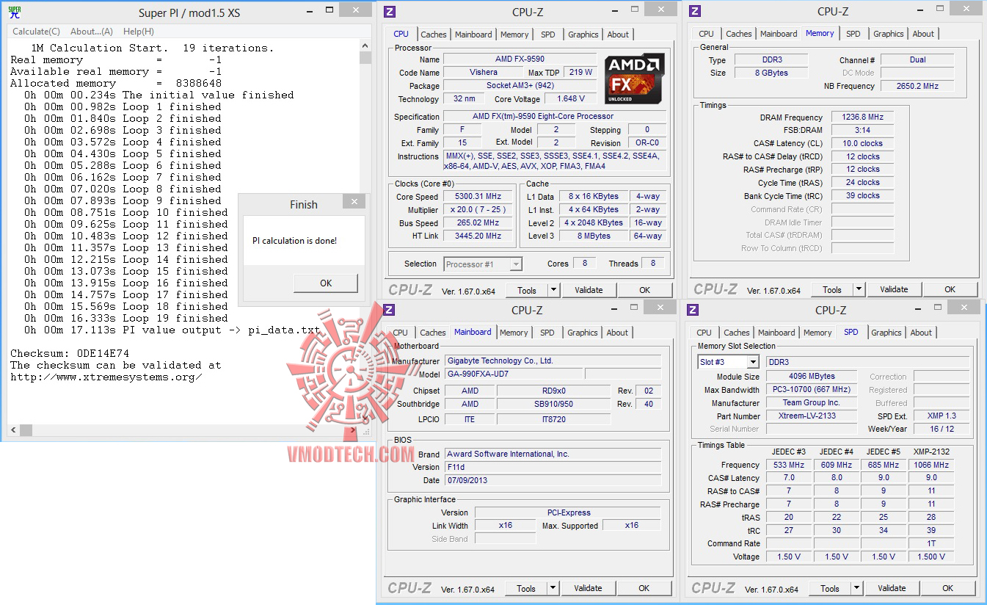Click the CPU-Z Z icon in Memory window
The width and height of the screenshot is (987, 605).
(x=695, y=11)
